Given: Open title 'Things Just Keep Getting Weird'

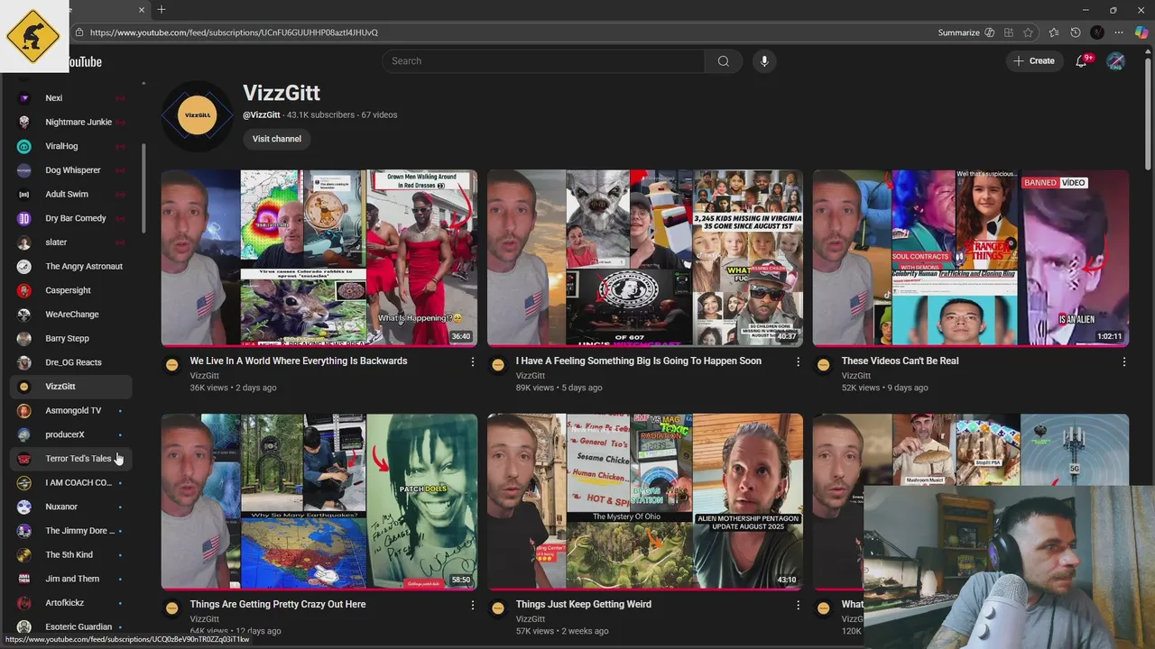Looking at the screenshot, I should (x=584, y=604).
